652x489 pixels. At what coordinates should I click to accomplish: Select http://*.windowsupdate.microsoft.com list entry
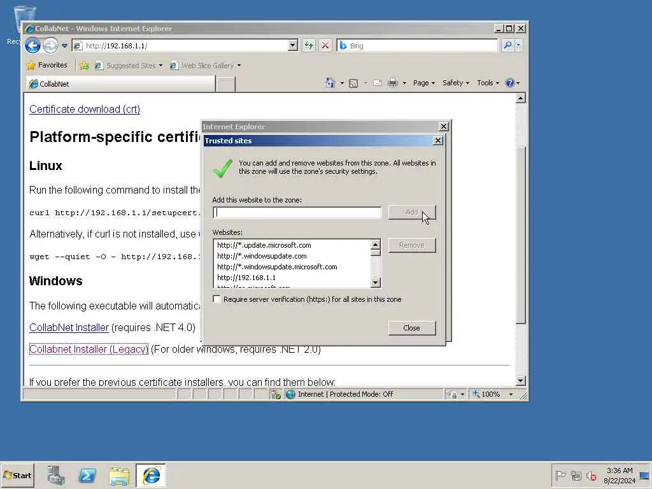tap(277, 267)
